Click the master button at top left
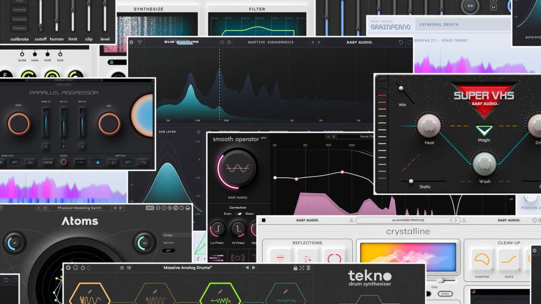 point(20,28)
